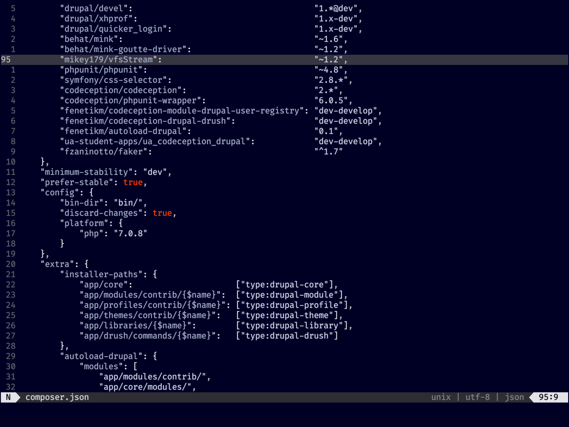Click the true value after prefer-stable

point(133,182)
